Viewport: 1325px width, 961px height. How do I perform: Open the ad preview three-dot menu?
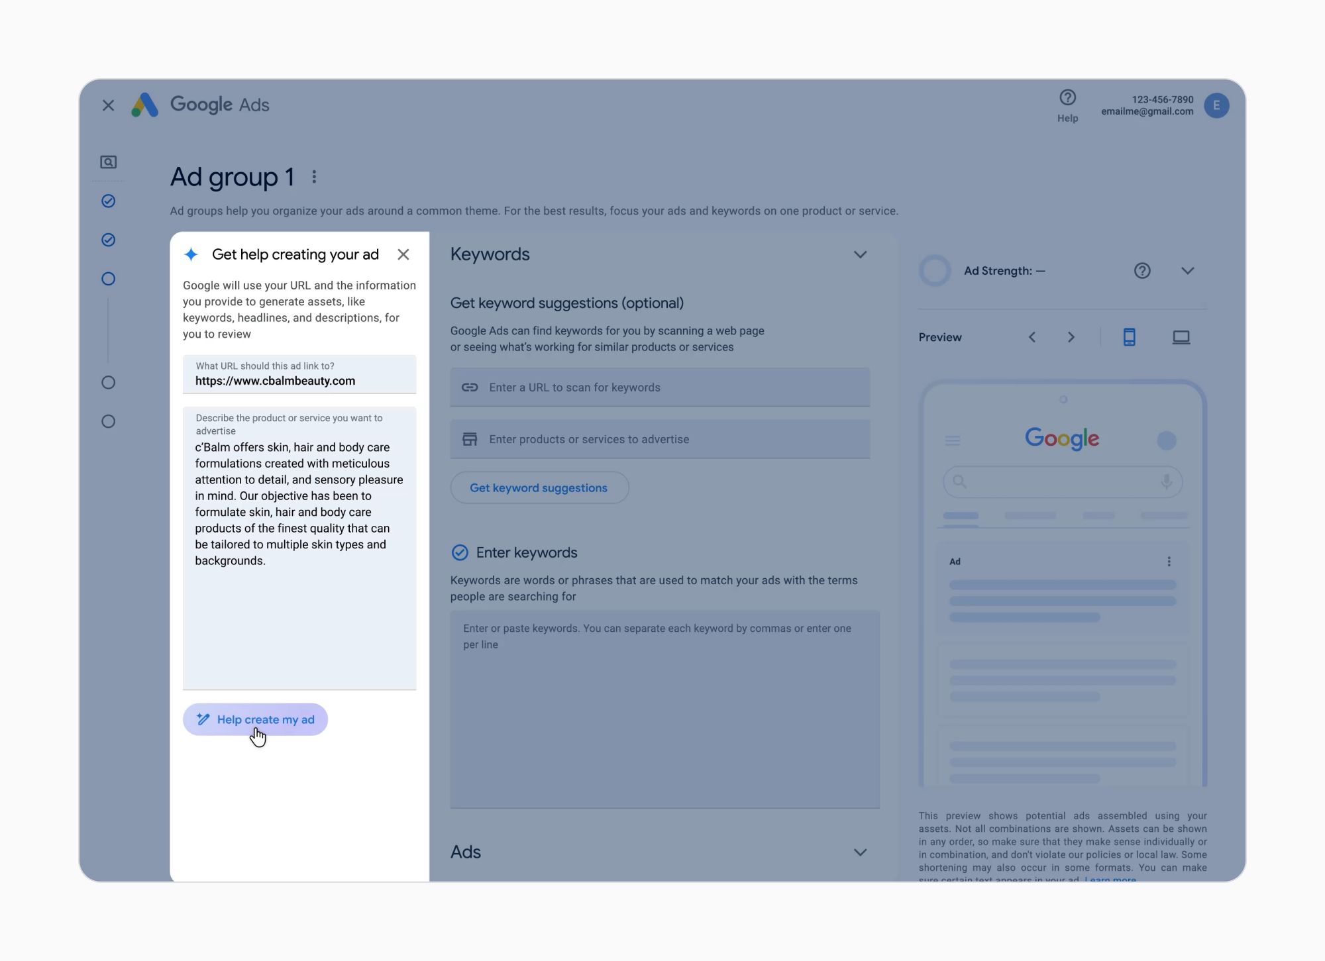click(1169, 562)
